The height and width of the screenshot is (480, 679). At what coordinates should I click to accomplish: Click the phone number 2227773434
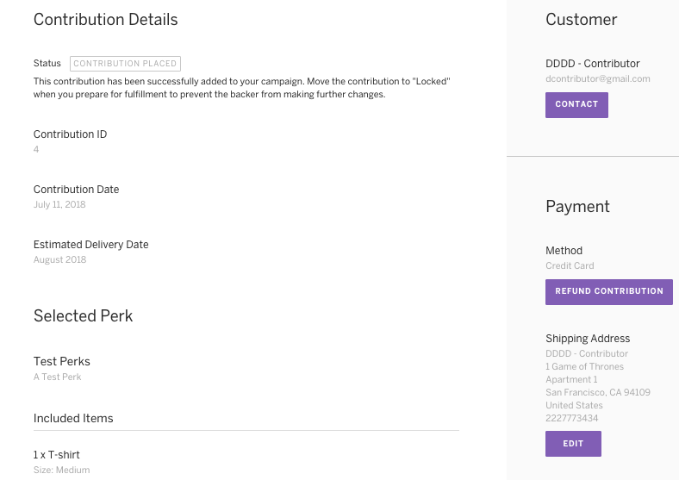(x=571, y=418)
